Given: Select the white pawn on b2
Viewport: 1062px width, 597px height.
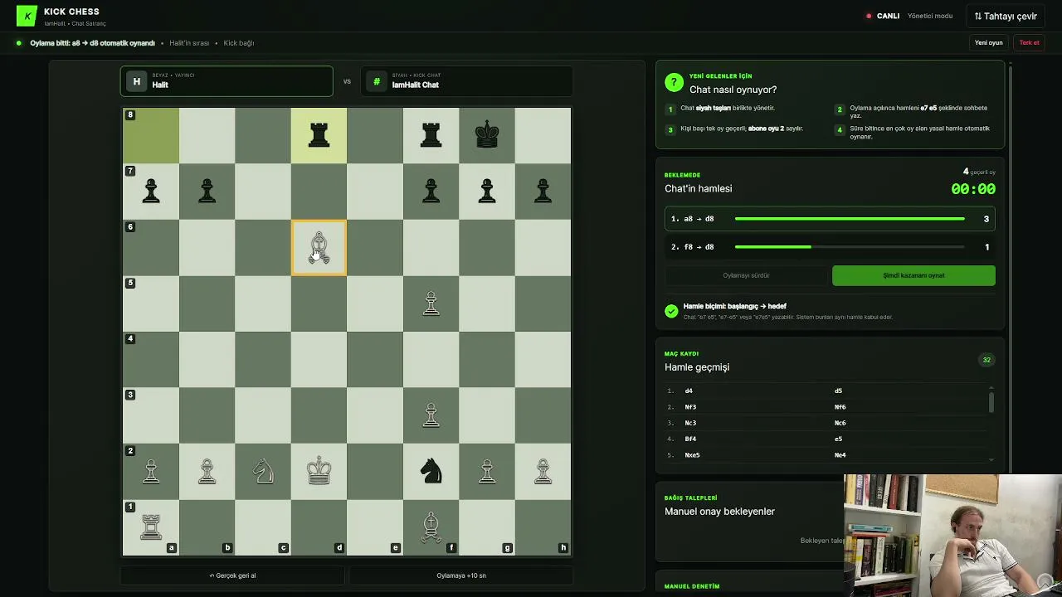Looking at the screenshot, I should pos(207,471).
